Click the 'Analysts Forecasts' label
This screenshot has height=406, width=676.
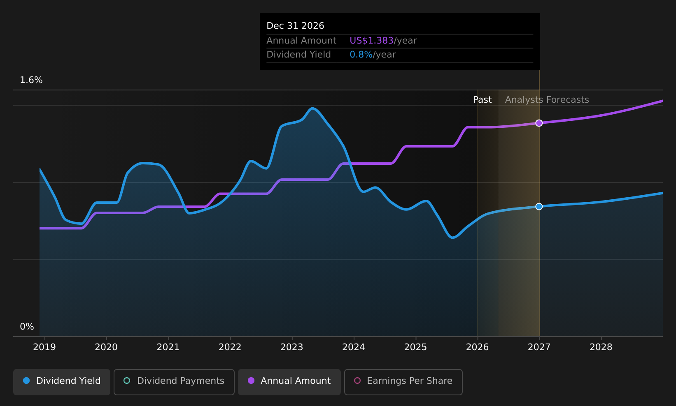[x=547, y=100]
